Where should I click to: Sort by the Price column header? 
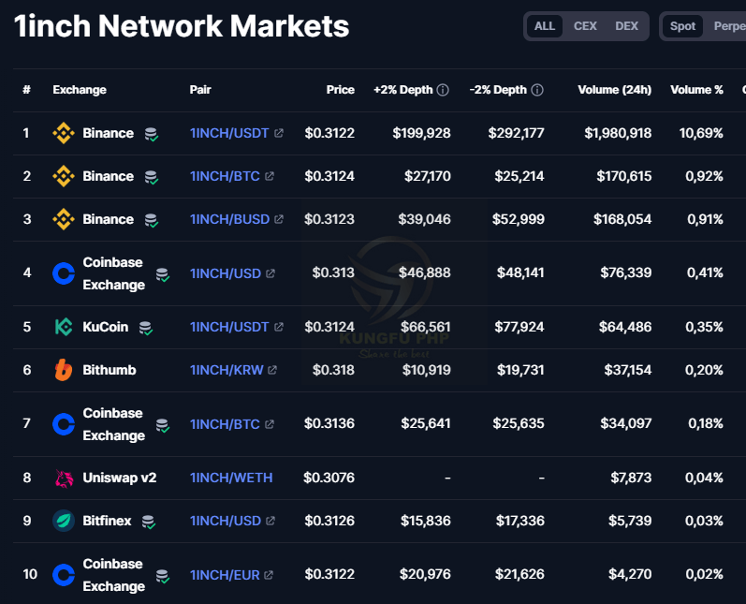[x=340, y=90]
